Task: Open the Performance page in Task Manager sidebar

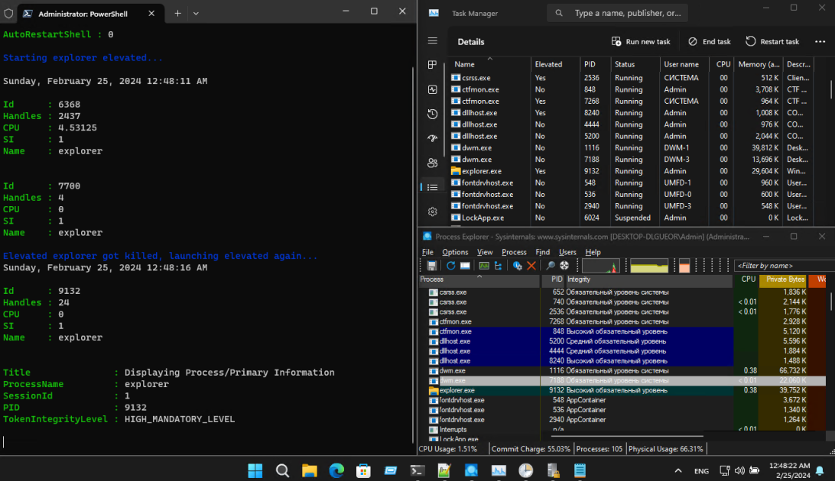Action: [x=433, y=90]
